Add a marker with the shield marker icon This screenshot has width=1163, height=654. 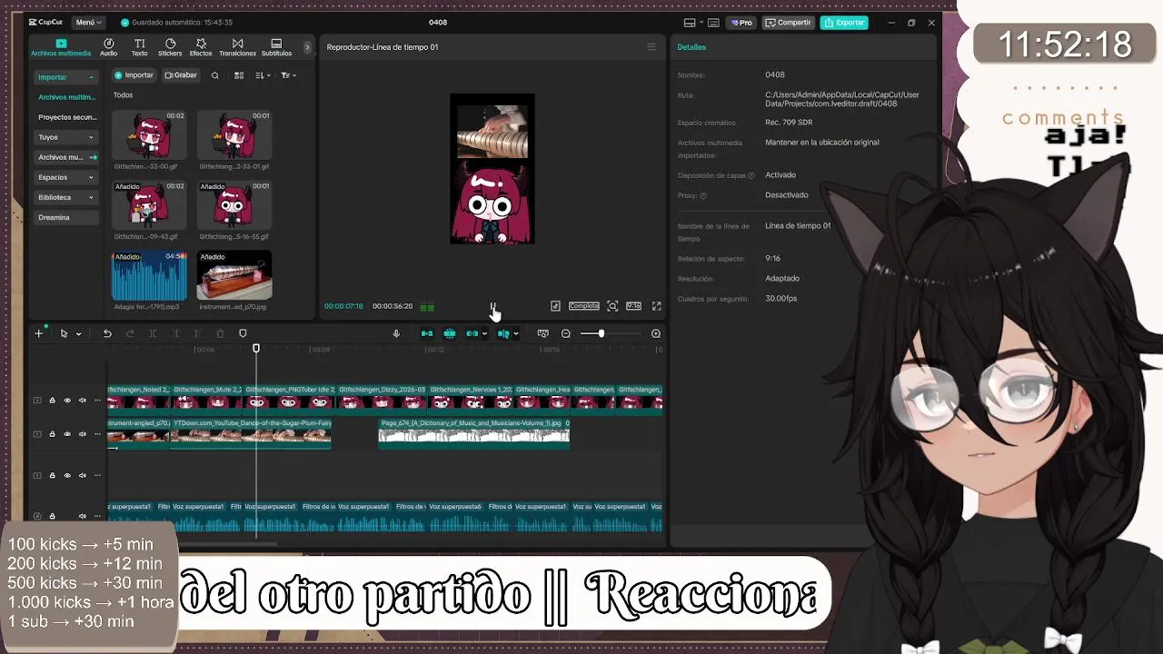(x=243, y=333)
